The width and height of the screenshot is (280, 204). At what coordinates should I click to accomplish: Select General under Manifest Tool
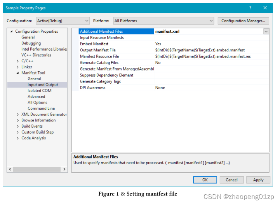pyautogui.click(x=34, y=79)
